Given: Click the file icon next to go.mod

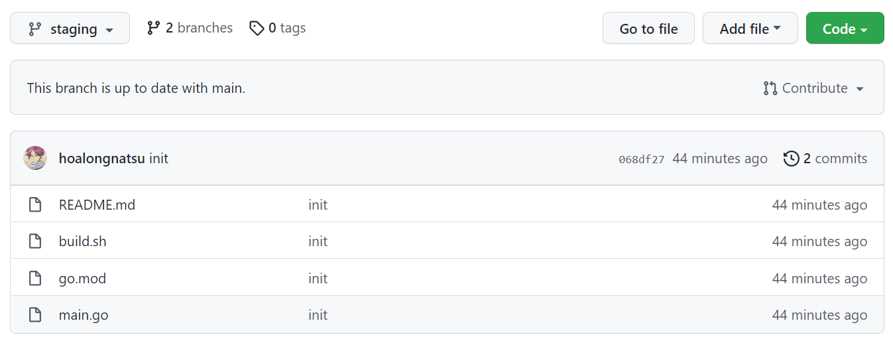Looking at the screenshot, I should tap(35, 279).
